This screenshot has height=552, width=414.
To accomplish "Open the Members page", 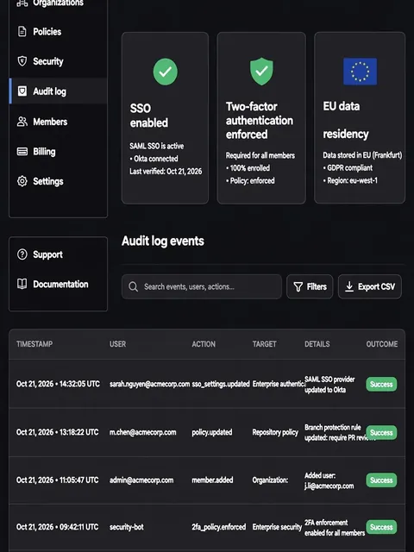I will [x=58, y=122].
